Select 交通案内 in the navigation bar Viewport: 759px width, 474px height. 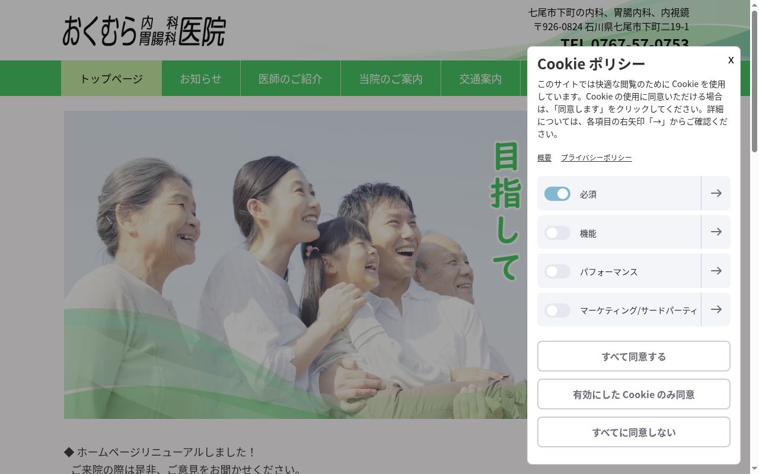click(x=480, y=78)
